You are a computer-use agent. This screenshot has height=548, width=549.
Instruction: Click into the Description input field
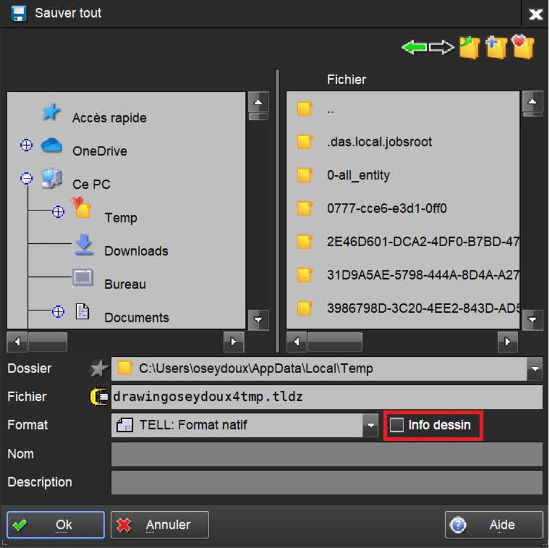click(326, 483)
